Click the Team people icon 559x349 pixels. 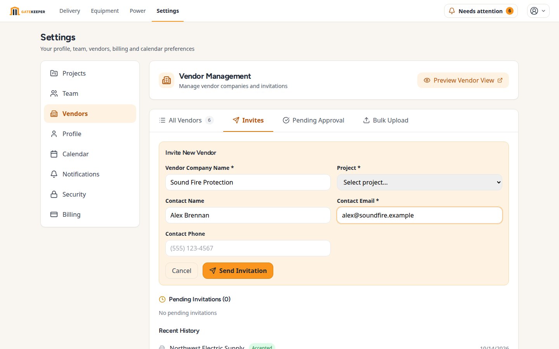pos(54,93)
